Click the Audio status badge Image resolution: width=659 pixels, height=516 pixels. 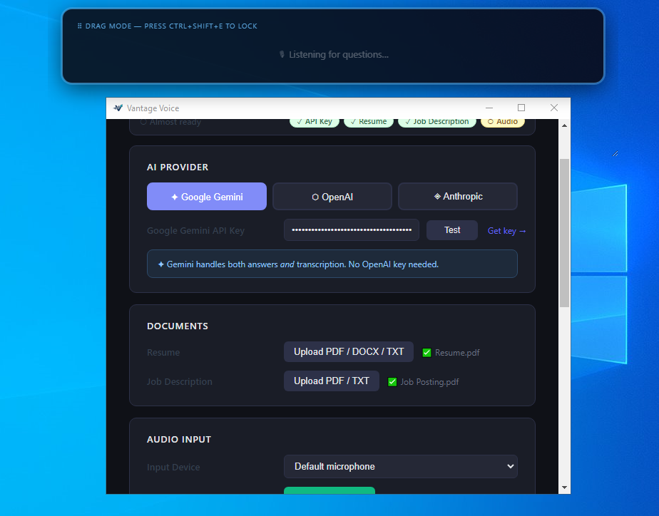tap(503, 122)
